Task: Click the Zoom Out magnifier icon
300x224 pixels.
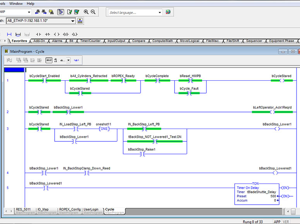Action: coord(93,12)
